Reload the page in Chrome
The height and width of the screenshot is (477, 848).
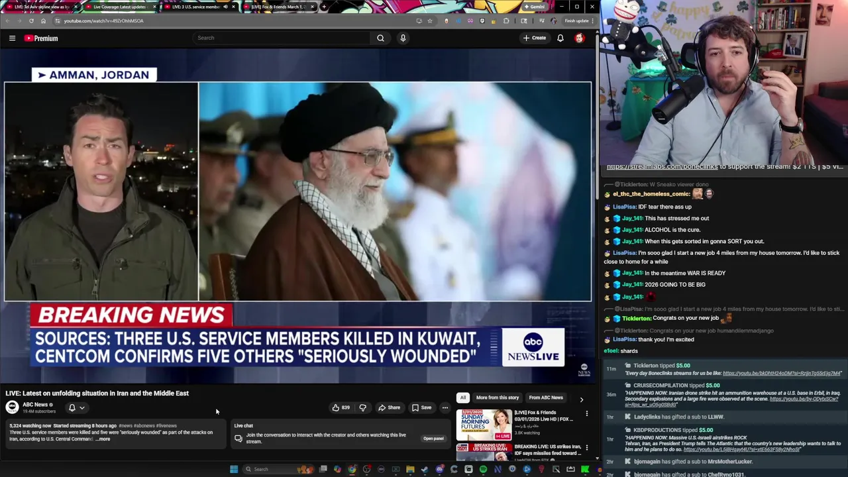pos(31,21)
